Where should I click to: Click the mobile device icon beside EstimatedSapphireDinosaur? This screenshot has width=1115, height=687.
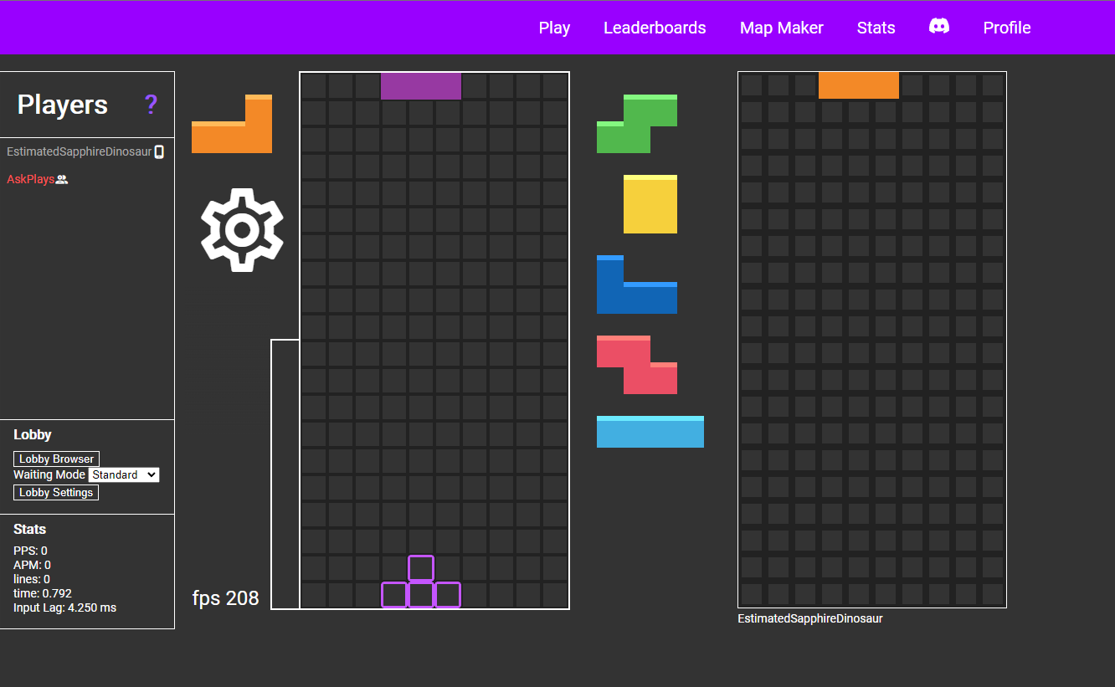[159, 152]
